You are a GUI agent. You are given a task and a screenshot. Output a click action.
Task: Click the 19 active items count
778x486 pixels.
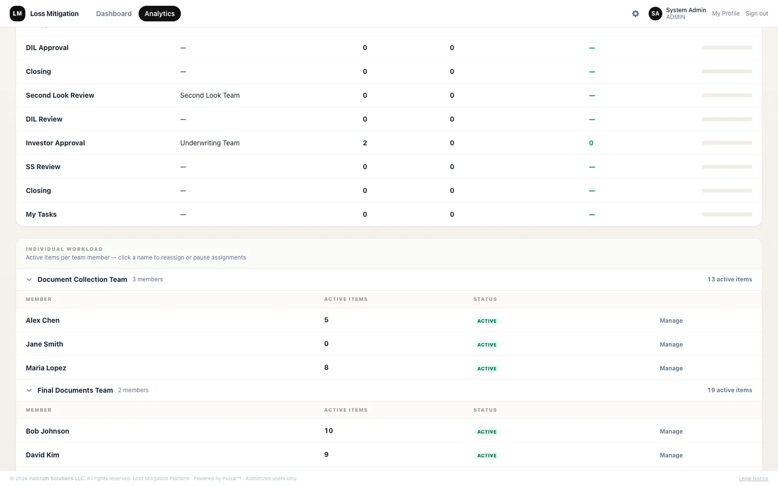(730, 390)
